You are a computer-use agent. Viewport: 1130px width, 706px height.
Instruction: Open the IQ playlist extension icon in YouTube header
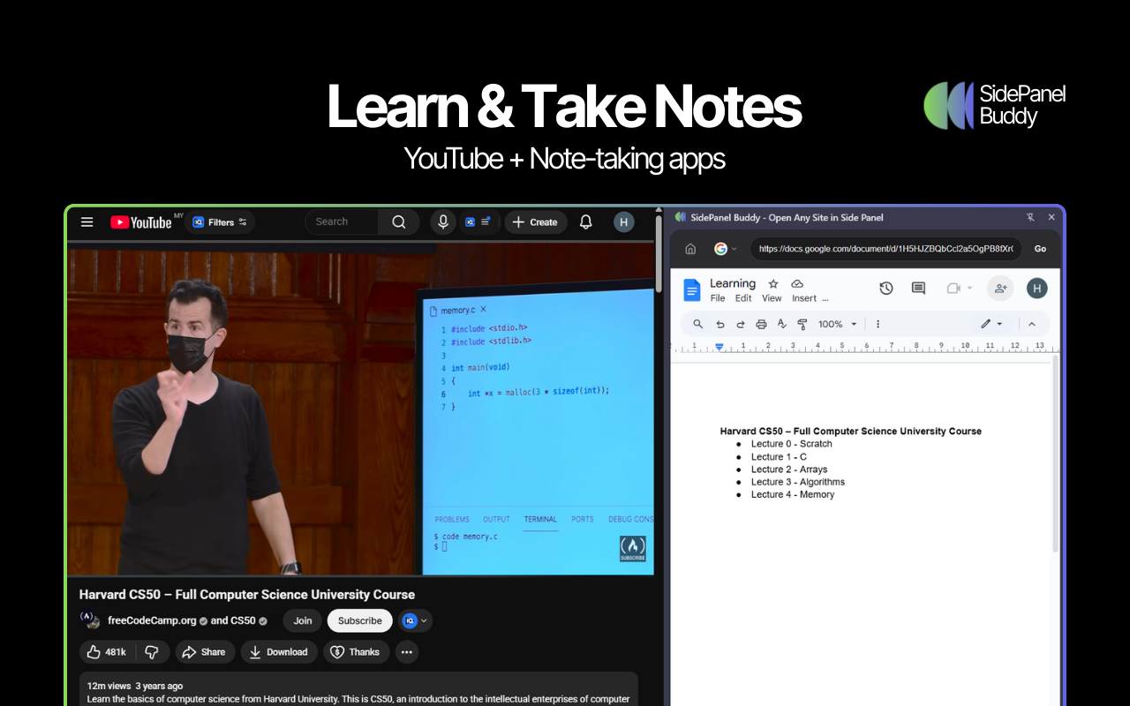478,222
